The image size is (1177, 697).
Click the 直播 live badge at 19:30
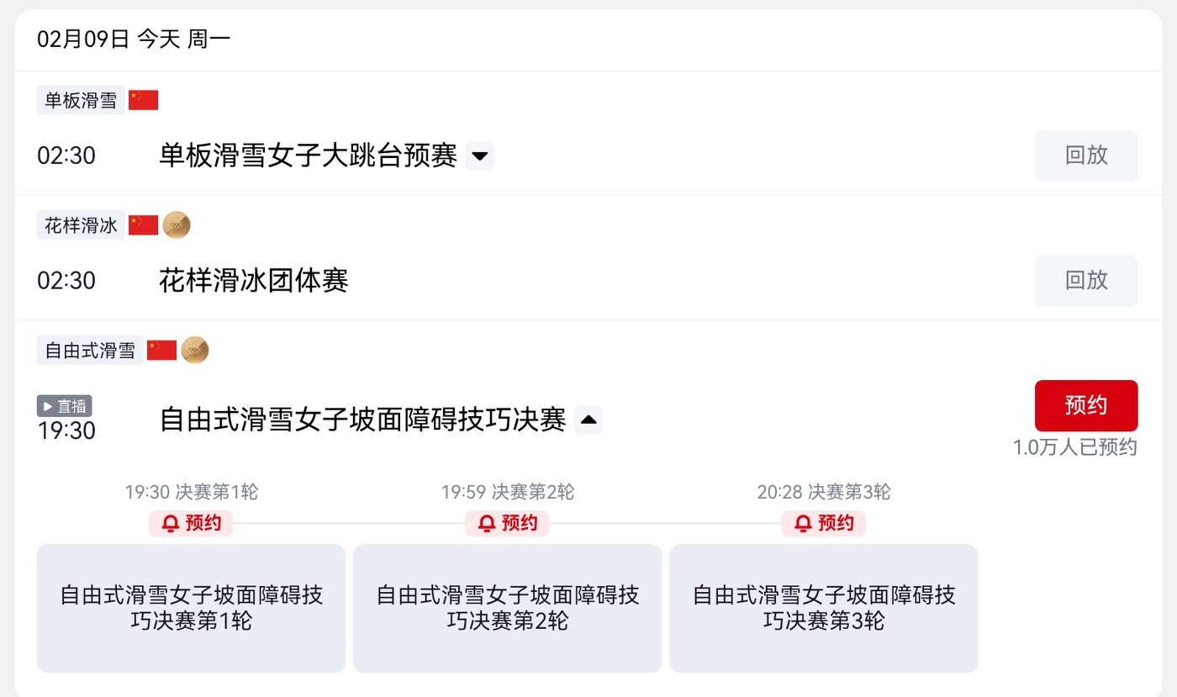[65, 406]
